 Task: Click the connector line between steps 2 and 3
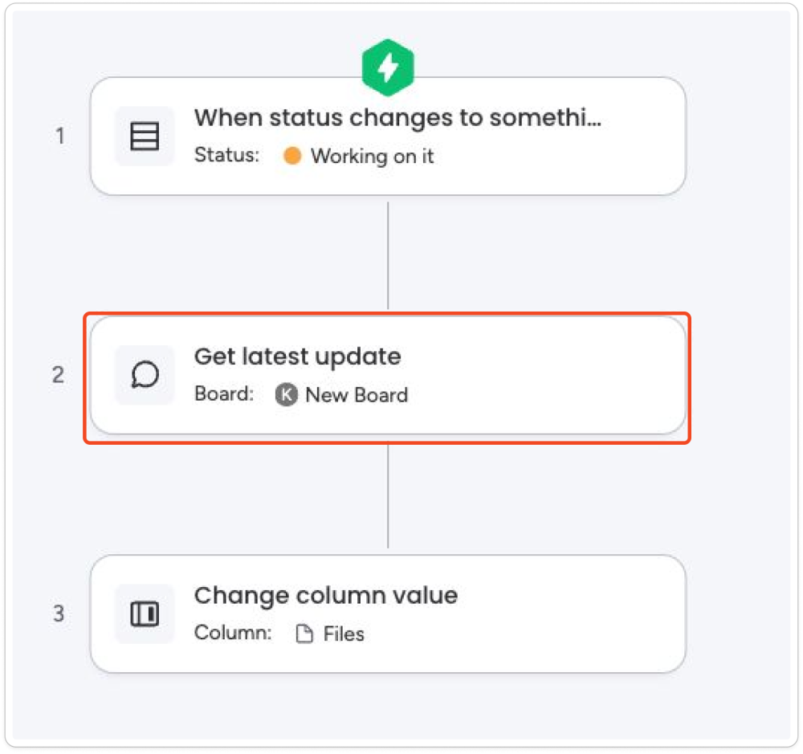point(388,495)
